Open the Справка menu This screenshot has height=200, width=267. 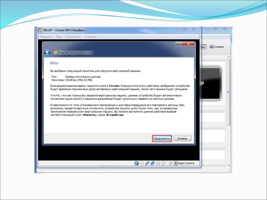click(90, 37)
